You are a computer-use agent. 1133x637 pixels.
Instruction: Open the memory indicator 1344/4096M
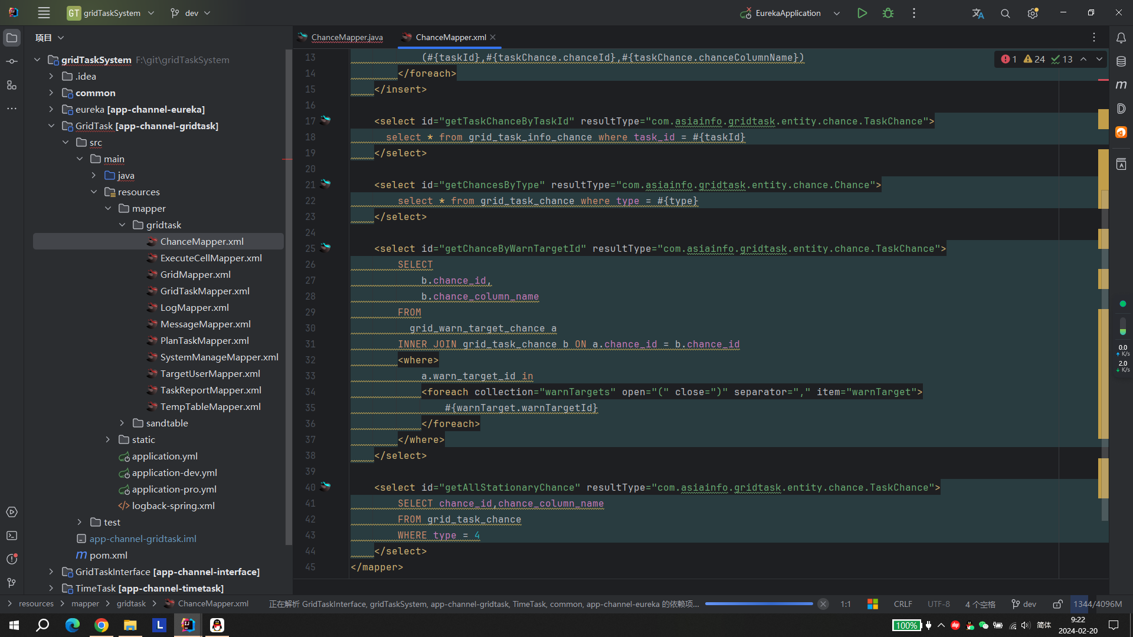[x=1098, y=604]
